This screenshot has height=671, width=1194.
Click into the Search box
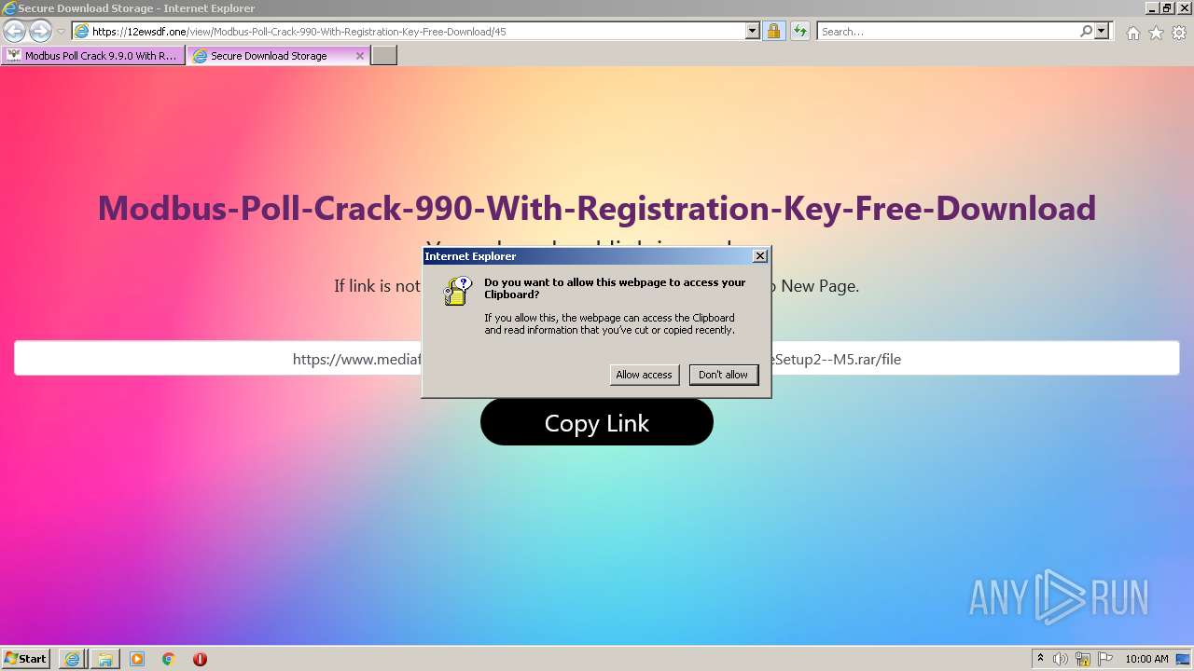[x=948, y=31]
